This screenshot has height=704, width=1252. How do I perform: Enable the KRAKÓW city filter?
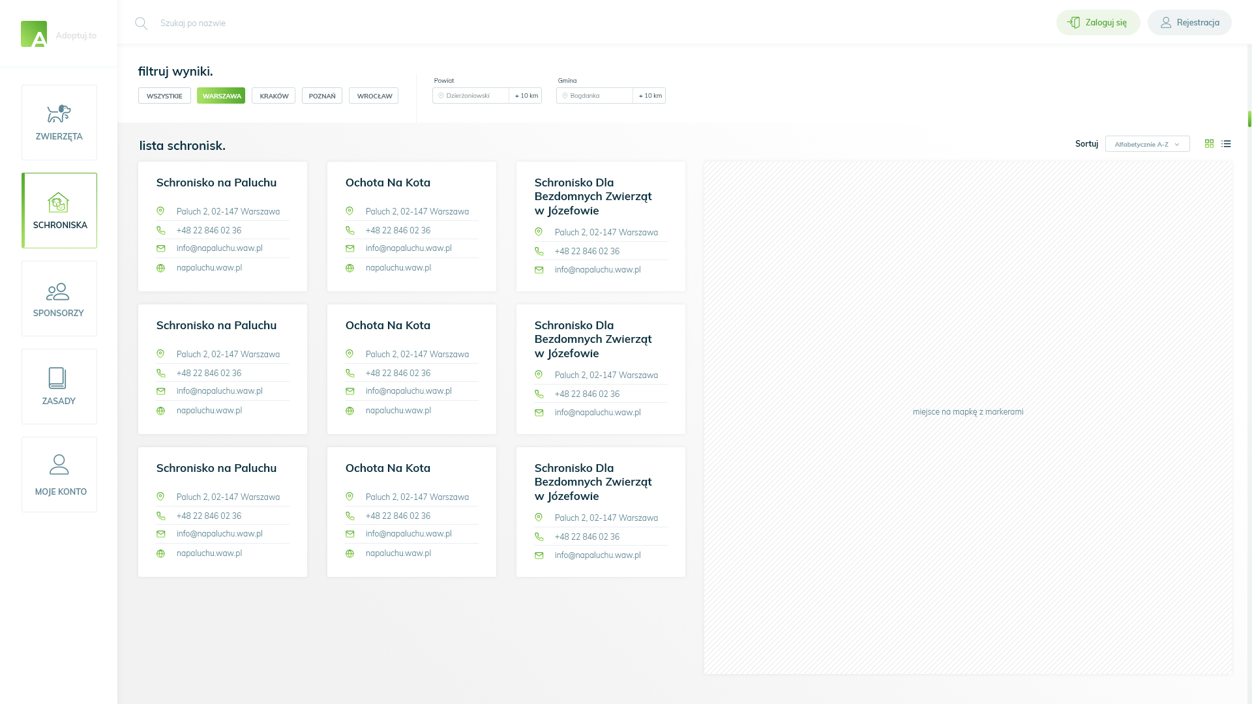tap(273, 95)
